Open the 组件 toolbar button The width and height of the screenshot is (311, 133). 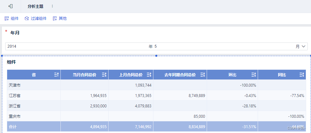point(11,18)
